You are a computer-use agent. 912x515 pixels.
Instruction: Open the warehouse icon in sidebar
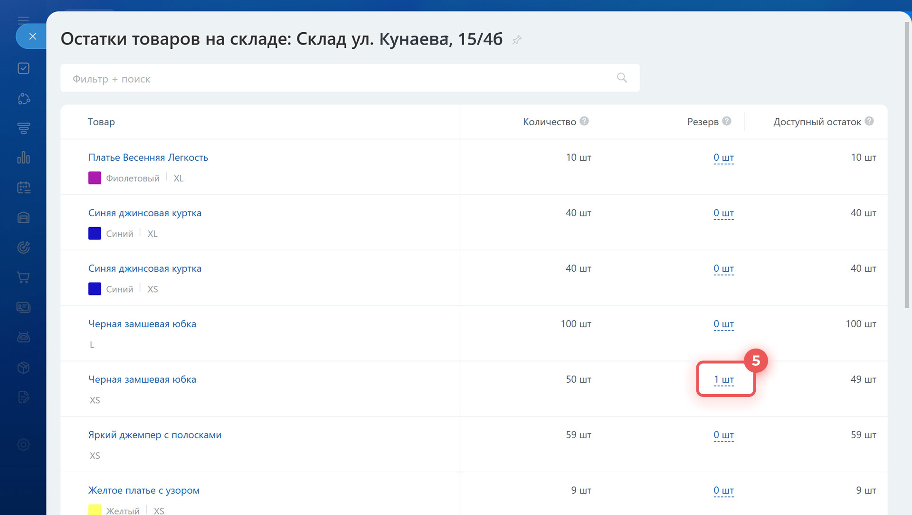click(x=23, y=218)
